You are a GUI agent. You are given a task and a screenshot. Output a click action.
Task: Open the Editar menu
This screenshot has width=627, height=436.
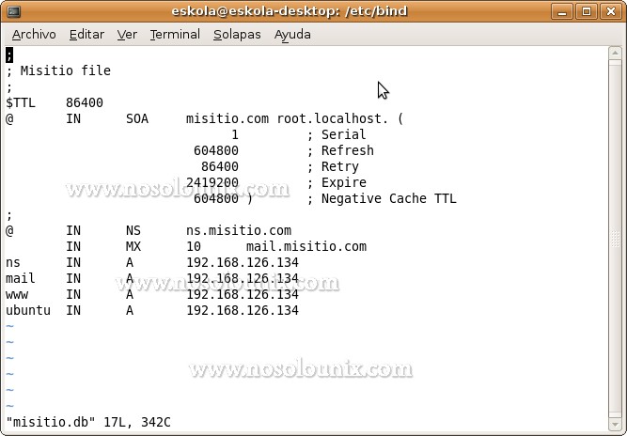tap(86, 35)
